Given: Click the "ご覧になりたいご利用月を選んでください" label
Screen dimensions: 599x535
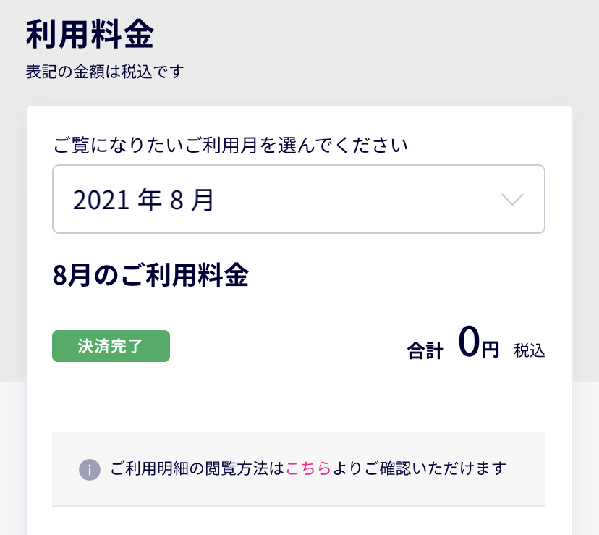Looking at the screenshot, I should point(231,146).
